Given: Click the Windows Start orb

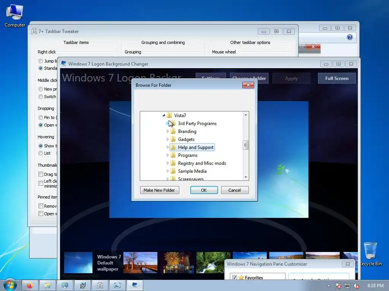Looking at the screenshot, I should pyautogui.click(x=10, y=285).
